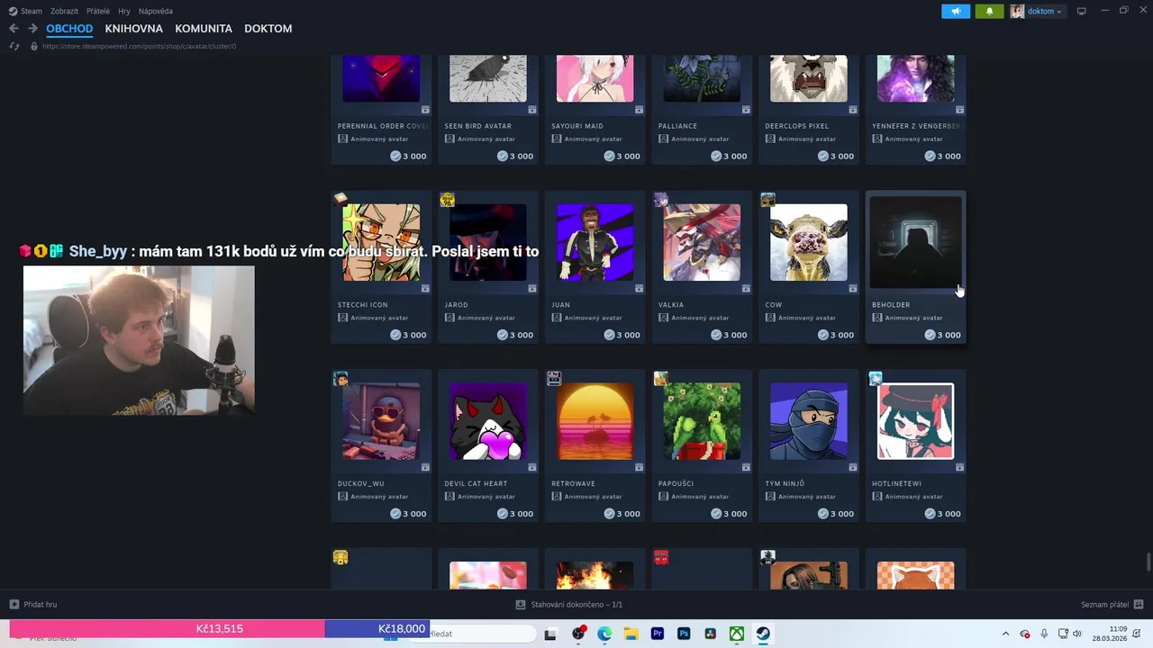1153x648 pixels.
Task: Open the Zobrazit menu
Action: coord(64,11)
